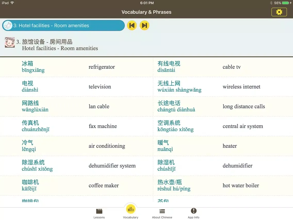Screen dimensions: 293x220
Task: Tap the word 无线上网 wúxiàn shàngwǎng
Action: tap(180, 87)
